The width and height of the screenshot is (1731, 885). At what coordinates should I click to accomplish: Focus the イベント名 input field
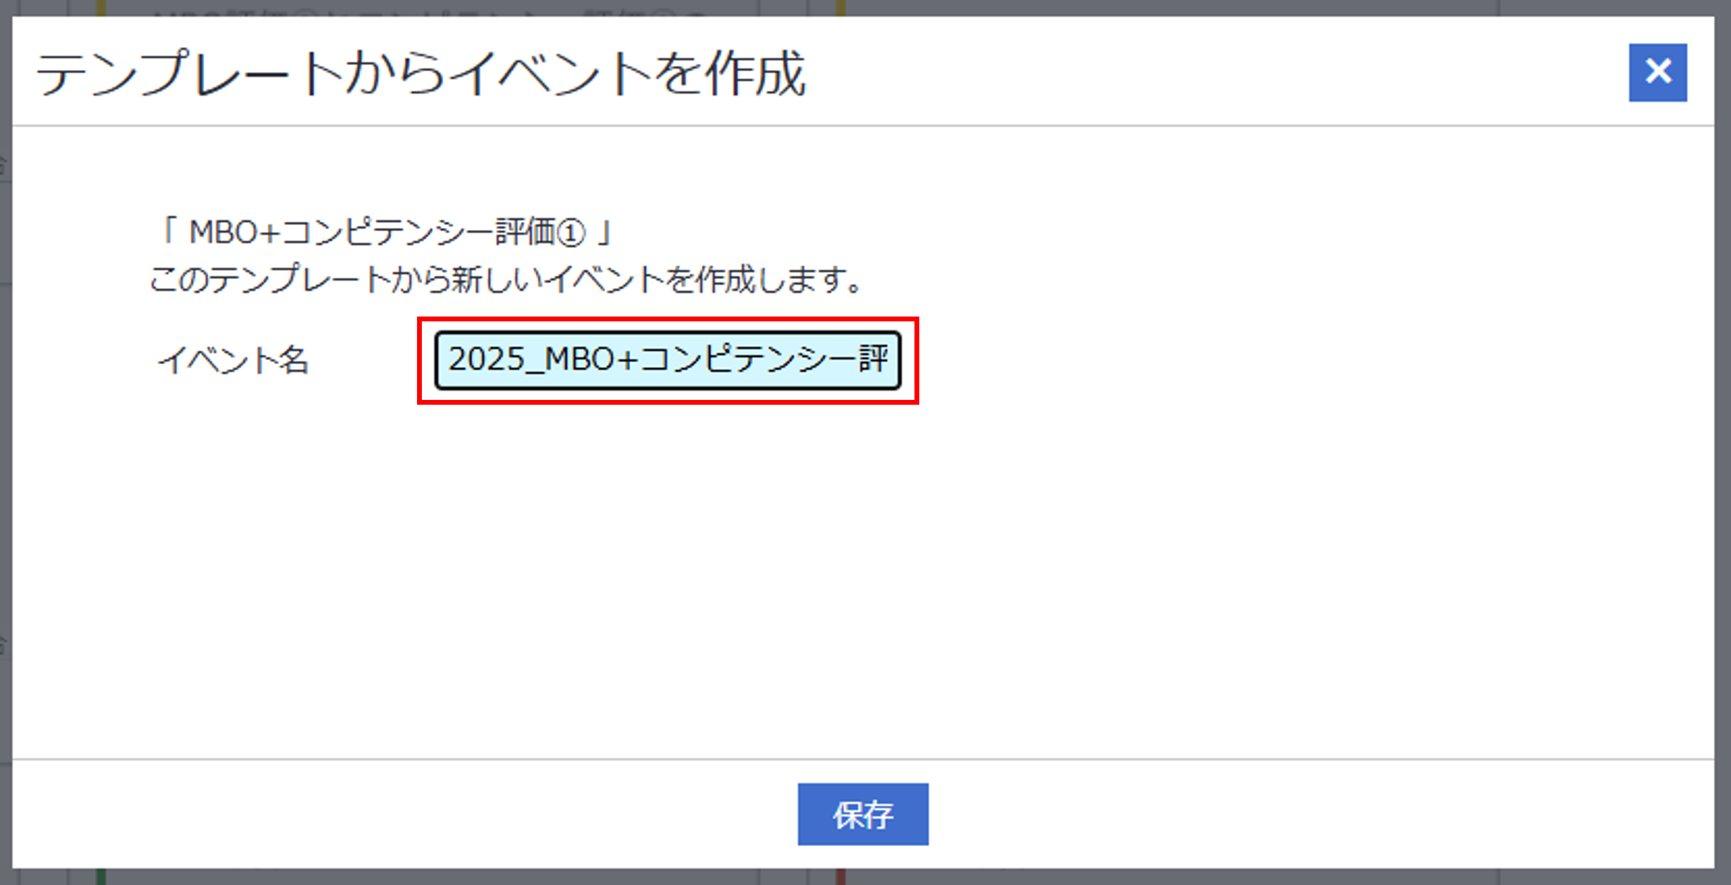click(x=667, y=360)
